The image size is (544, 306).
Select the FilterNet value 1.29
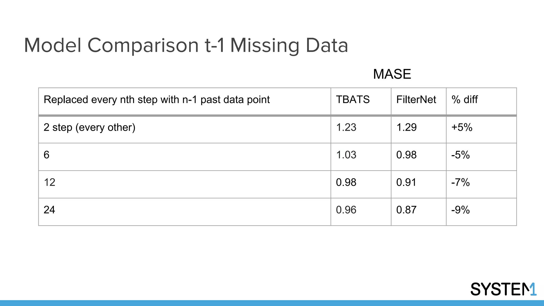click(x=406, y=128)
